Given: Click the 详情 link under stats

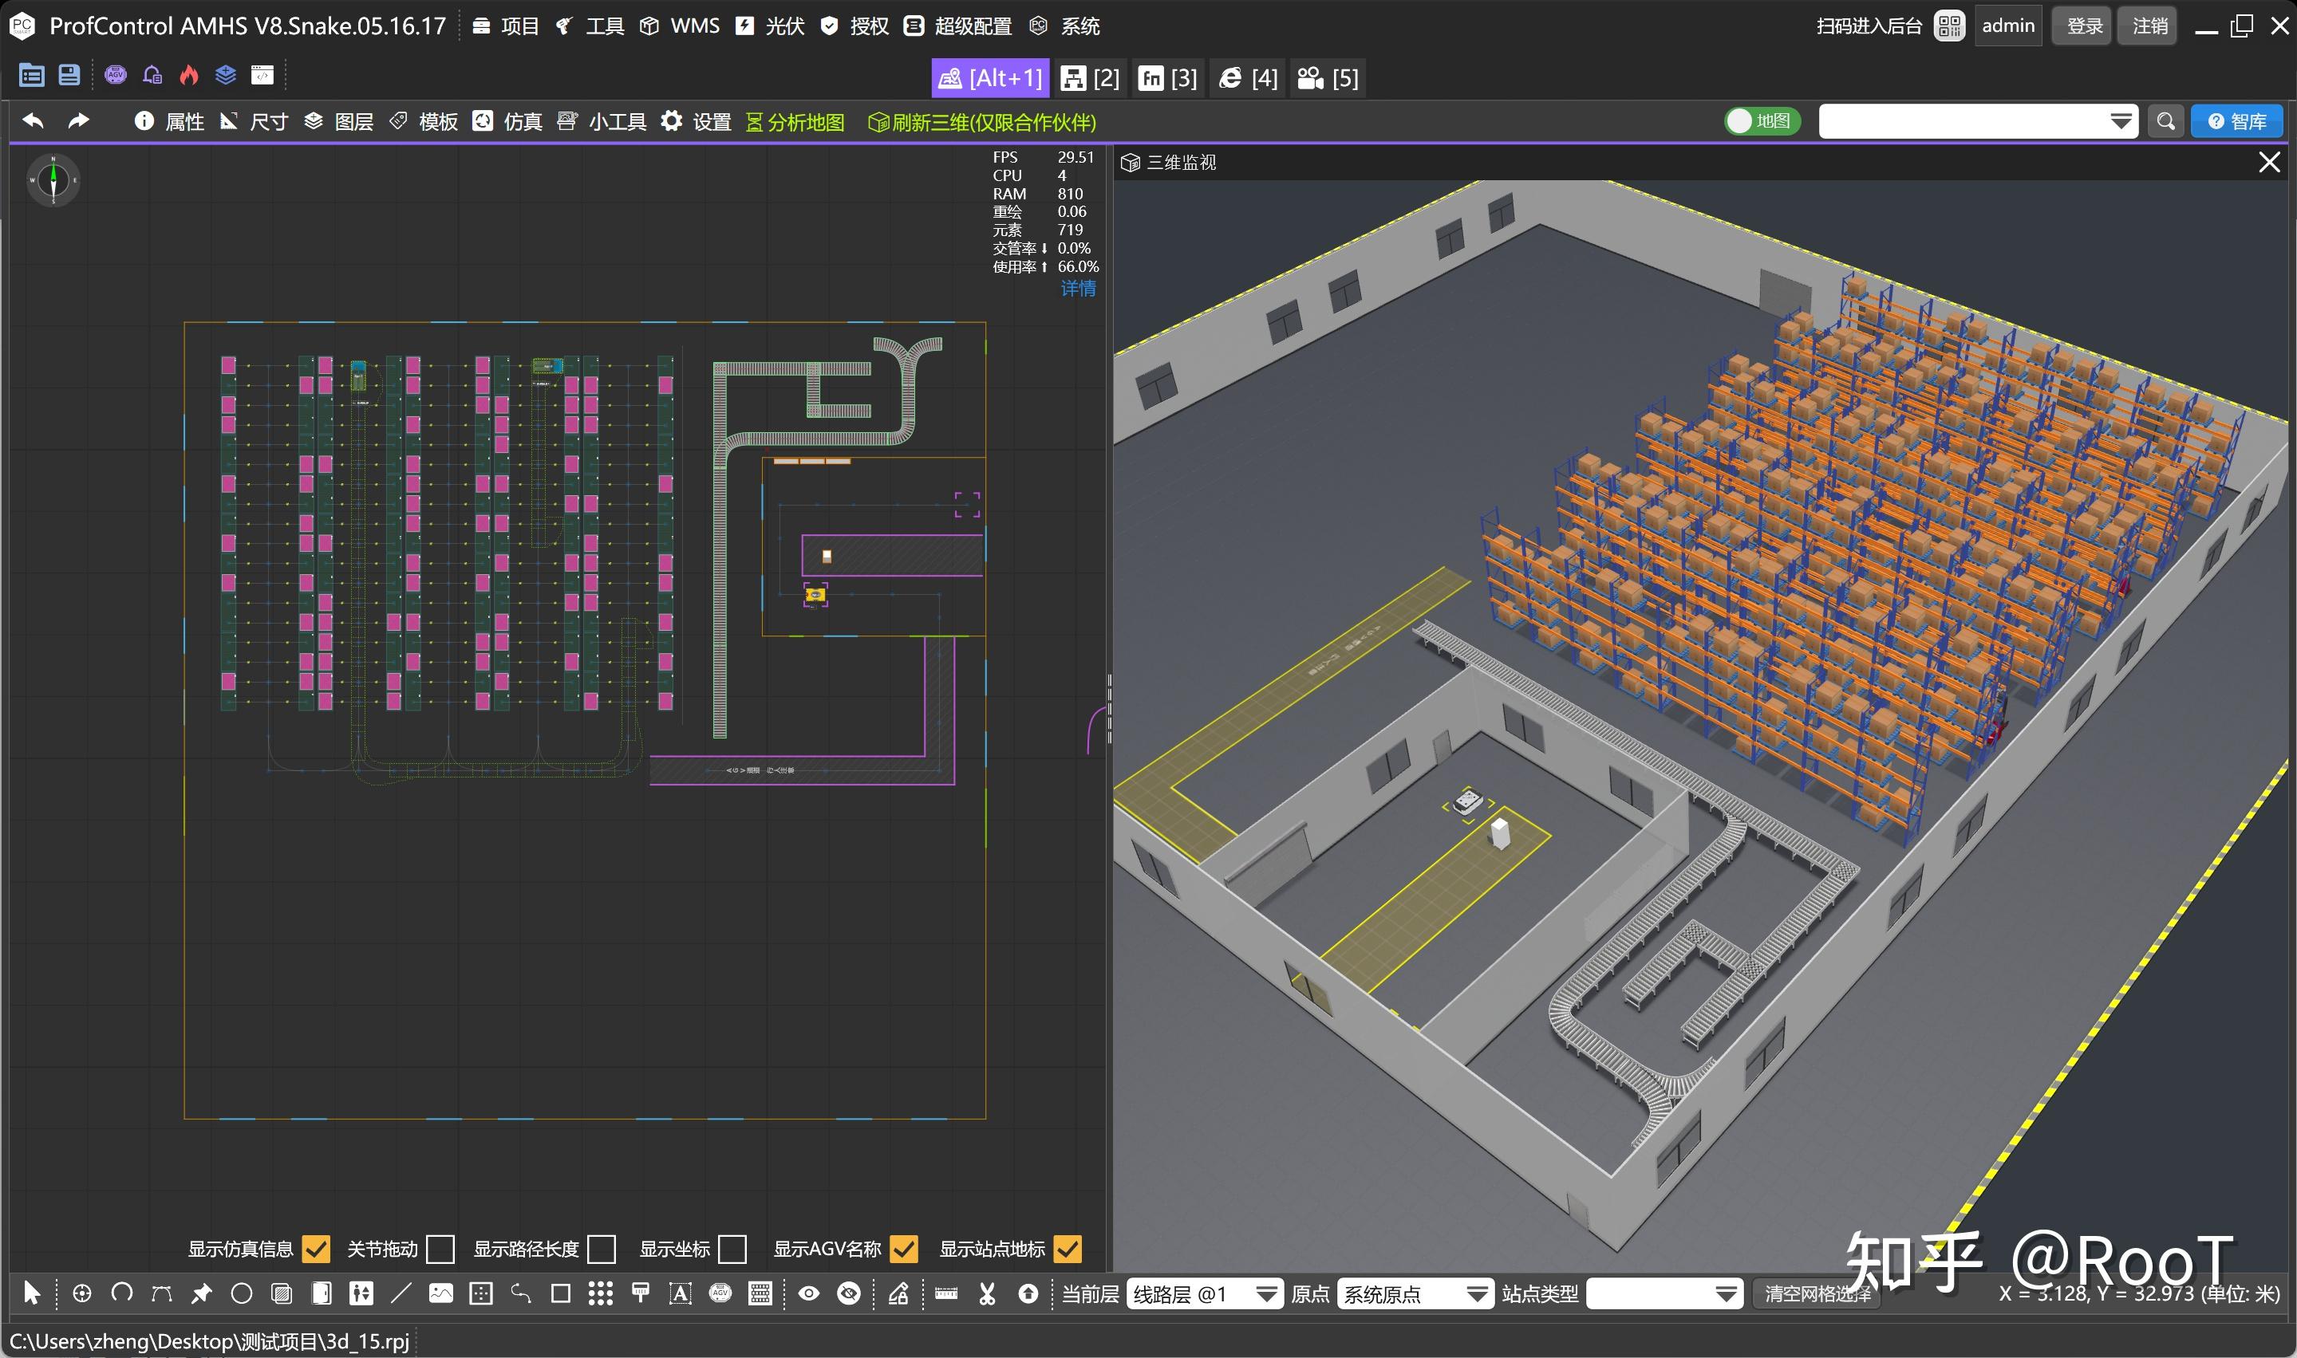Looking at the screenshot, I should [1078, 288].
